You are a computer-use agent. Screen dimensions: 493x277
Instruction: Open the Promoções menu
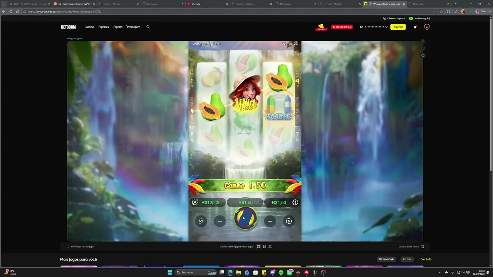coord(134,27)
